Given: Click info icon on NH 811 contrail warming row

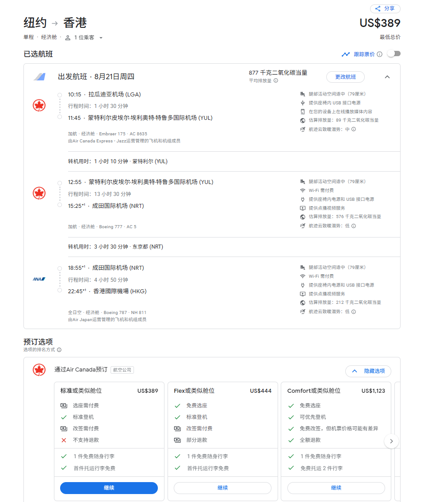Looking at the screenshot, I should (354, 311).
